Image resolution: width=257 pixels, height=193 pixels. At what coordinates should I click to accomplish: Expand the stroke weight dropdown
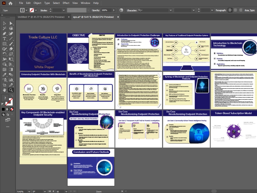(63, 10)
